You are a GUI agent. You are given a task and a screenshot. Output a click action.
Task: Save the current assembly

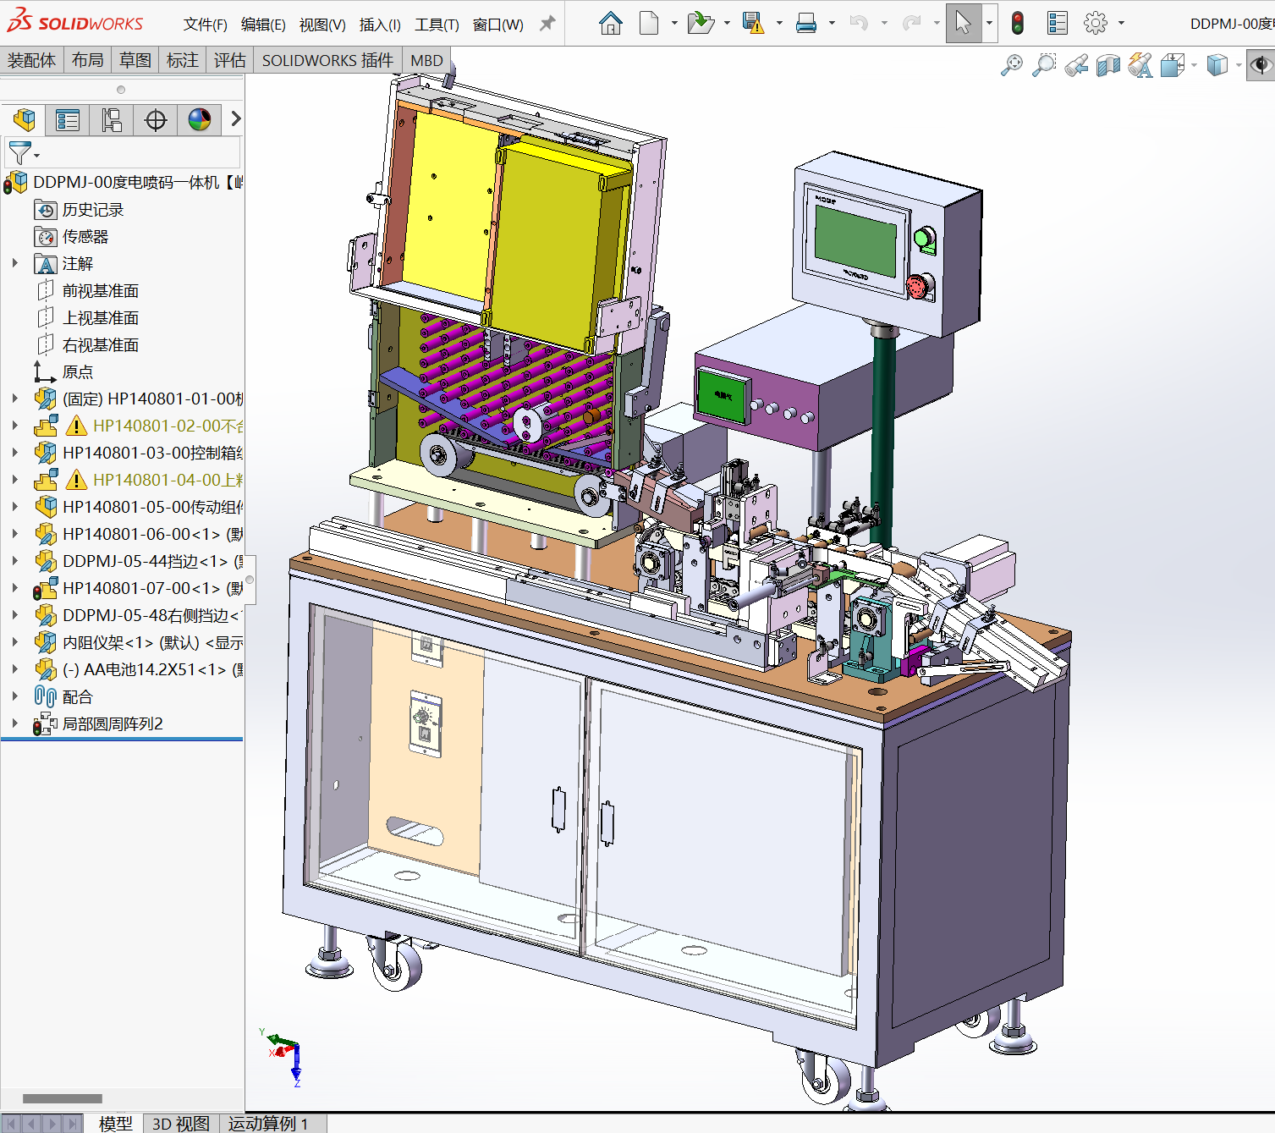(x=753, y=23)
